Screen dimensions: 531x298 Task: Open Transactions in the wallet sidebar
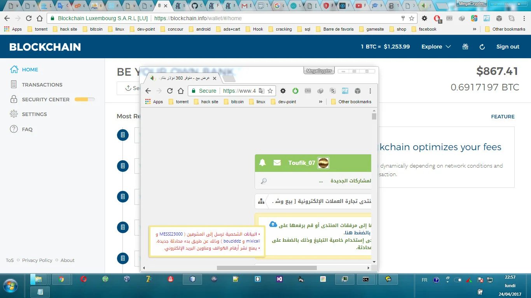point(42,85)
